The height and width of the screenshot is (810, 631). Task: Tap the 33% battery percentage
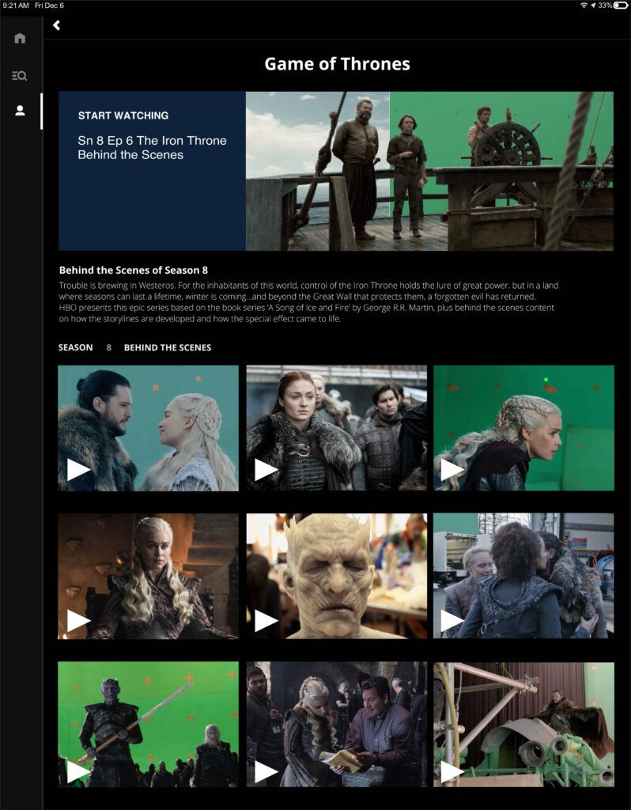pos(605,6)
